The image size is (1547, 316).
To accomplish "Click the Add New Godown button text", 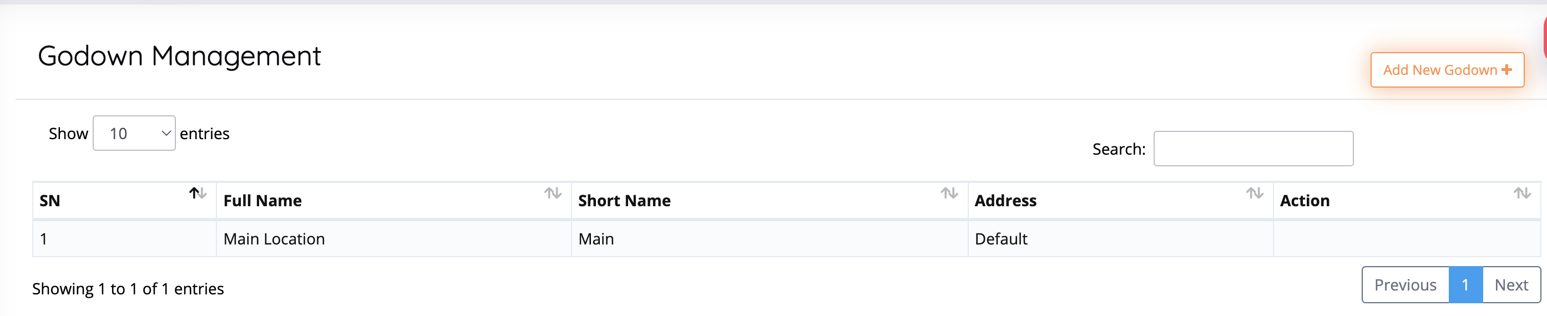I will click(x=1439, y=70).
